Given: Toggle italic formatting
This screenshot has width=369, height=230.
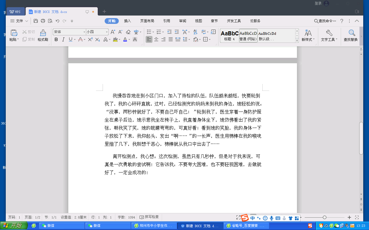Looking at the screenshot, I should (x=63, y=39).
